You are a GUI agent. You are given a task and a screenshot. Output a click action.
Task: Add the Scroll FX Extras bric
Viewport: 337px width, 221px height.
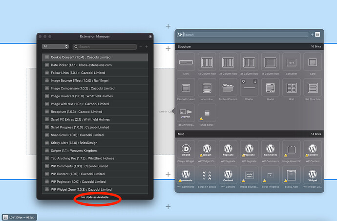coord(208,175)
